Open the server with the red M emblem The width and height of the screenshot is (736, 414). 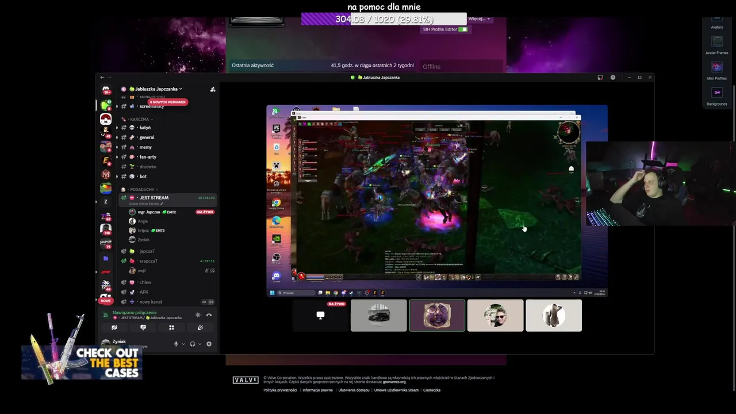tap(106, 175)
